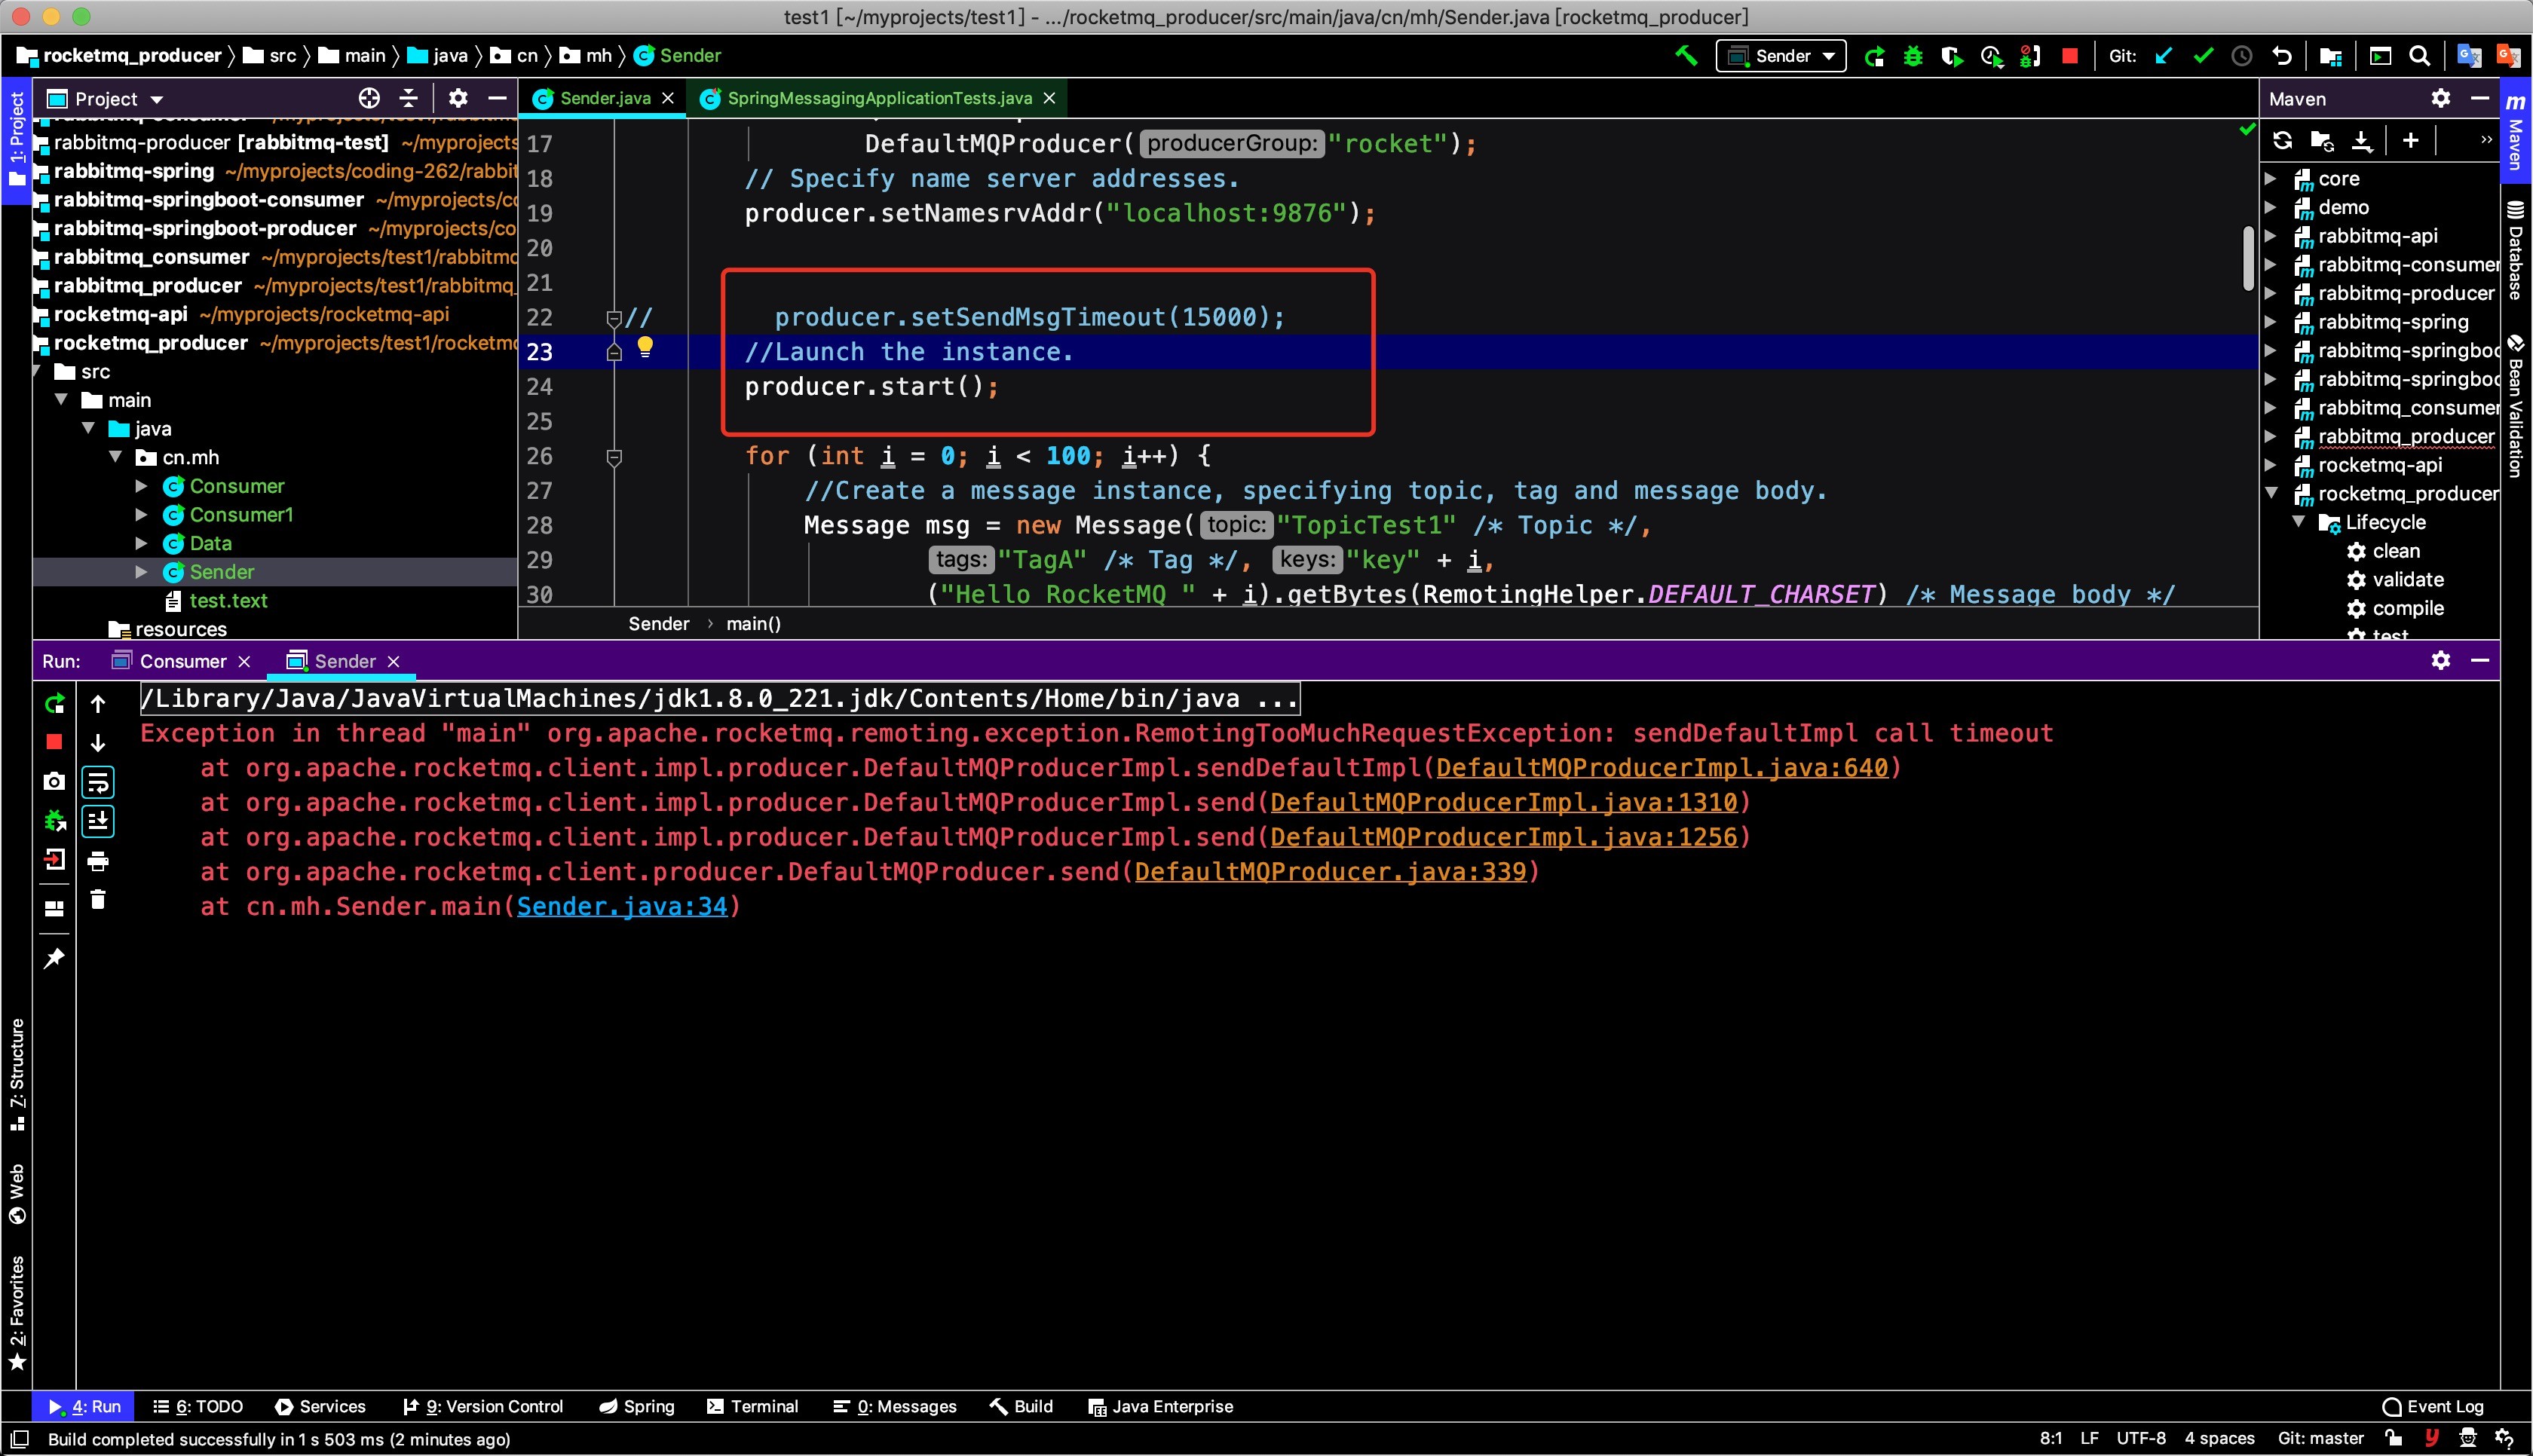2533x1456 pixels.
Task: Stop process in the Run panel
Action: 55,742
